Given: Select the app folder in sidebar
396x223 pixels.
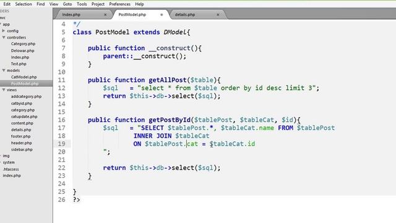Looking at the screenshot, I should pos(6,25).
